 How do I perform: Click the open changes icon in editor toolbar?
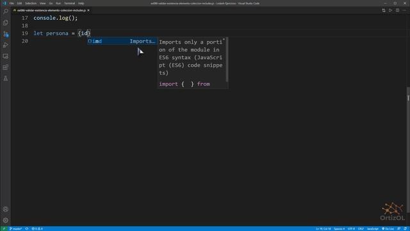[384, 10]
